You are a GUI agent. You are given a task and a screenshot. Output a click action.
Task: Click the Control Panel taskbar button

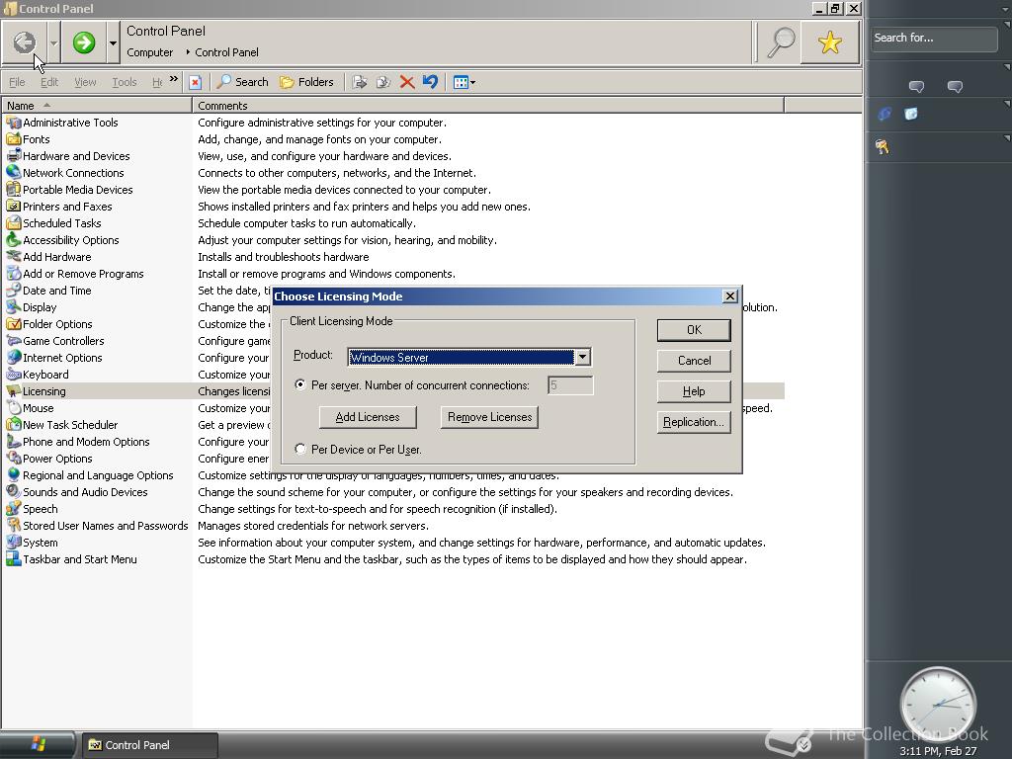pyautogui.click(x=150, y=745)
